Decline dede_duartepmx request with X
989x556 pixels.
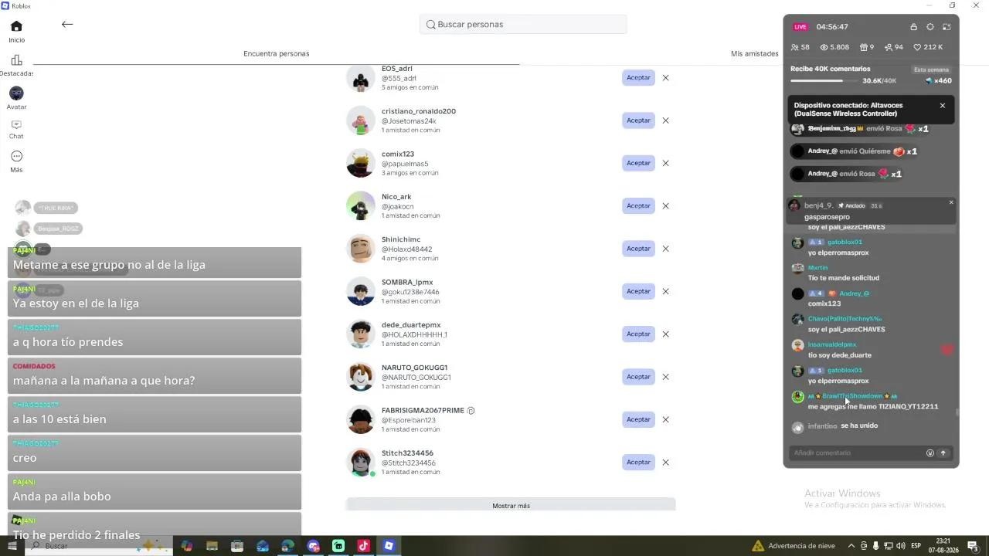[x=665, y=334]
